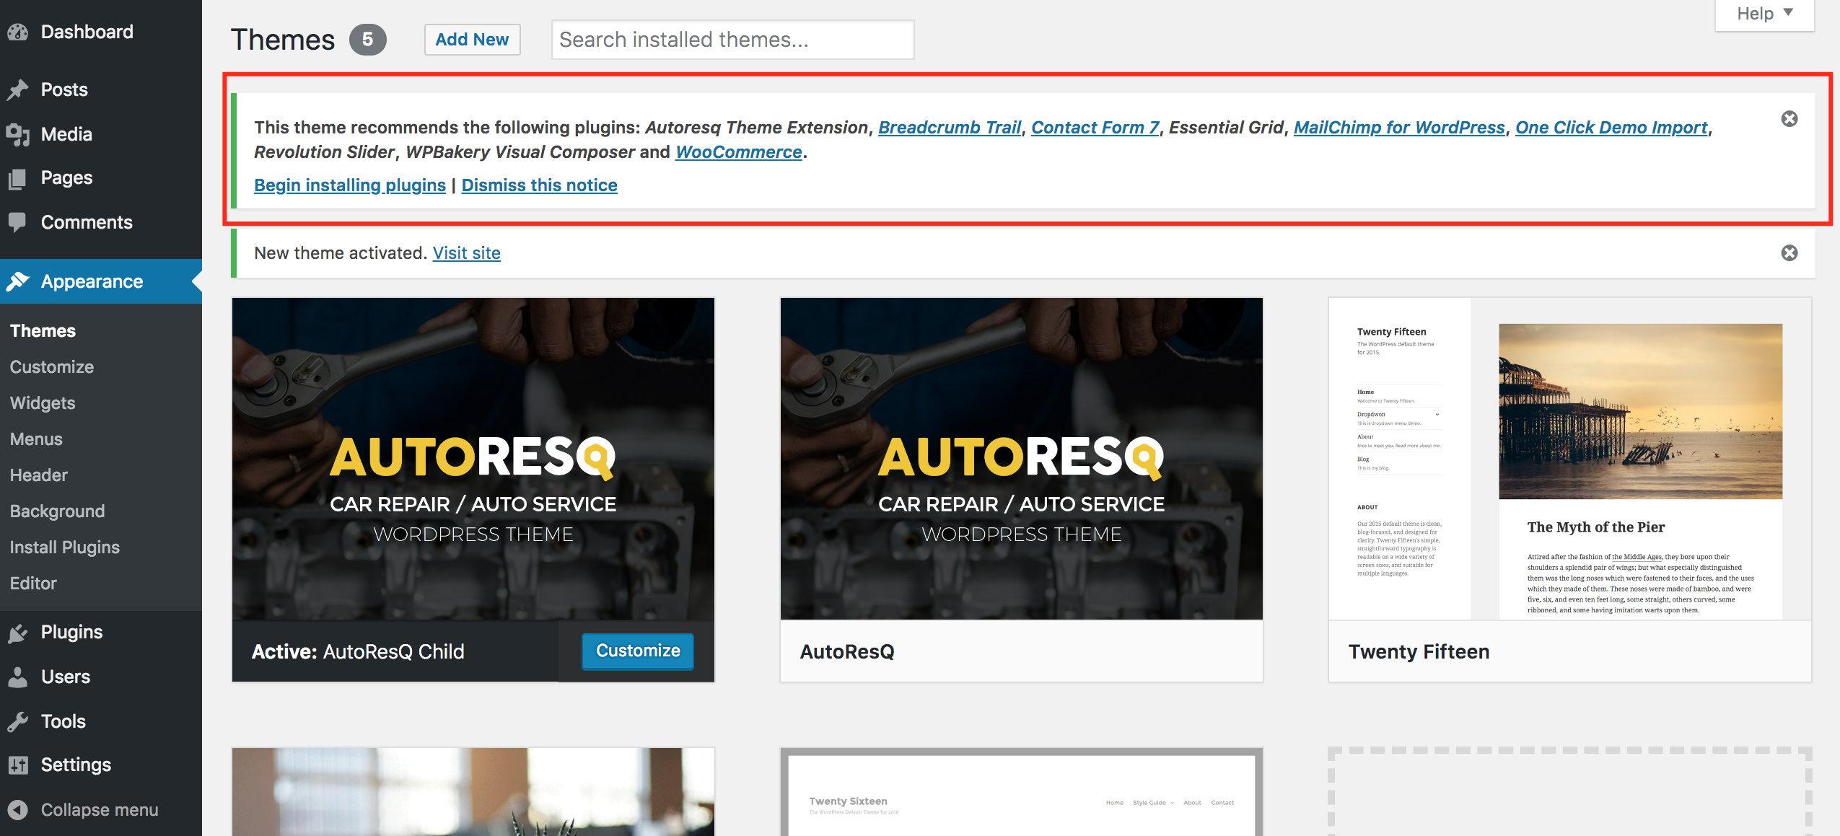Click the Add New theme button
This screenshot has height=836, width=1840.
pyautogui.click(x=472, y=40)
